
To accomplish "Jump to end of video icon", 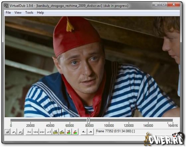I will click(x=49, y=132).
